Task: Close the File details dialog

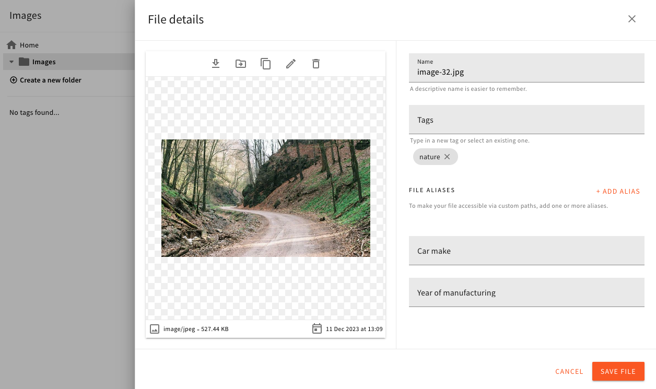Action: pyautogui.click(x=632, y=19)
